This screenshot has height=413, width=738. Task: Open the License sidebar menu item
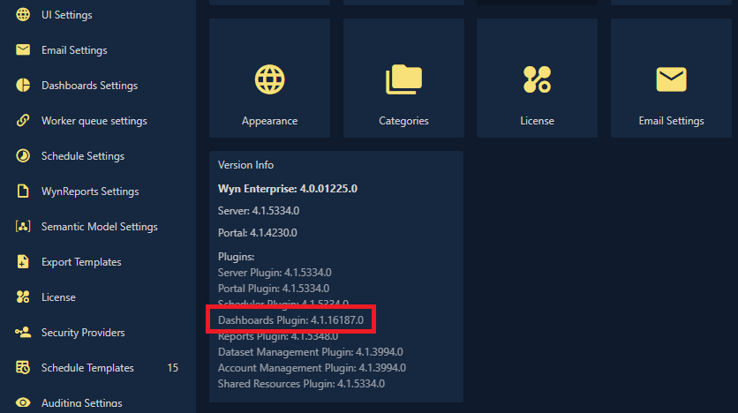[x=58, y=297]
